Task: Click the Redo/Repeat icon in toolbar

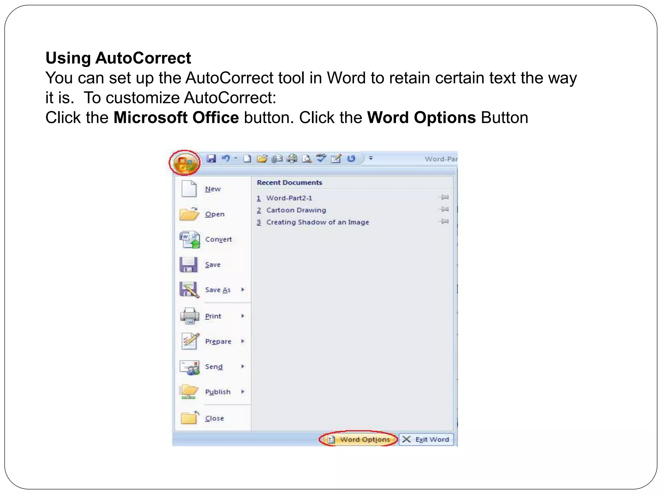Action: click(351, 159)
